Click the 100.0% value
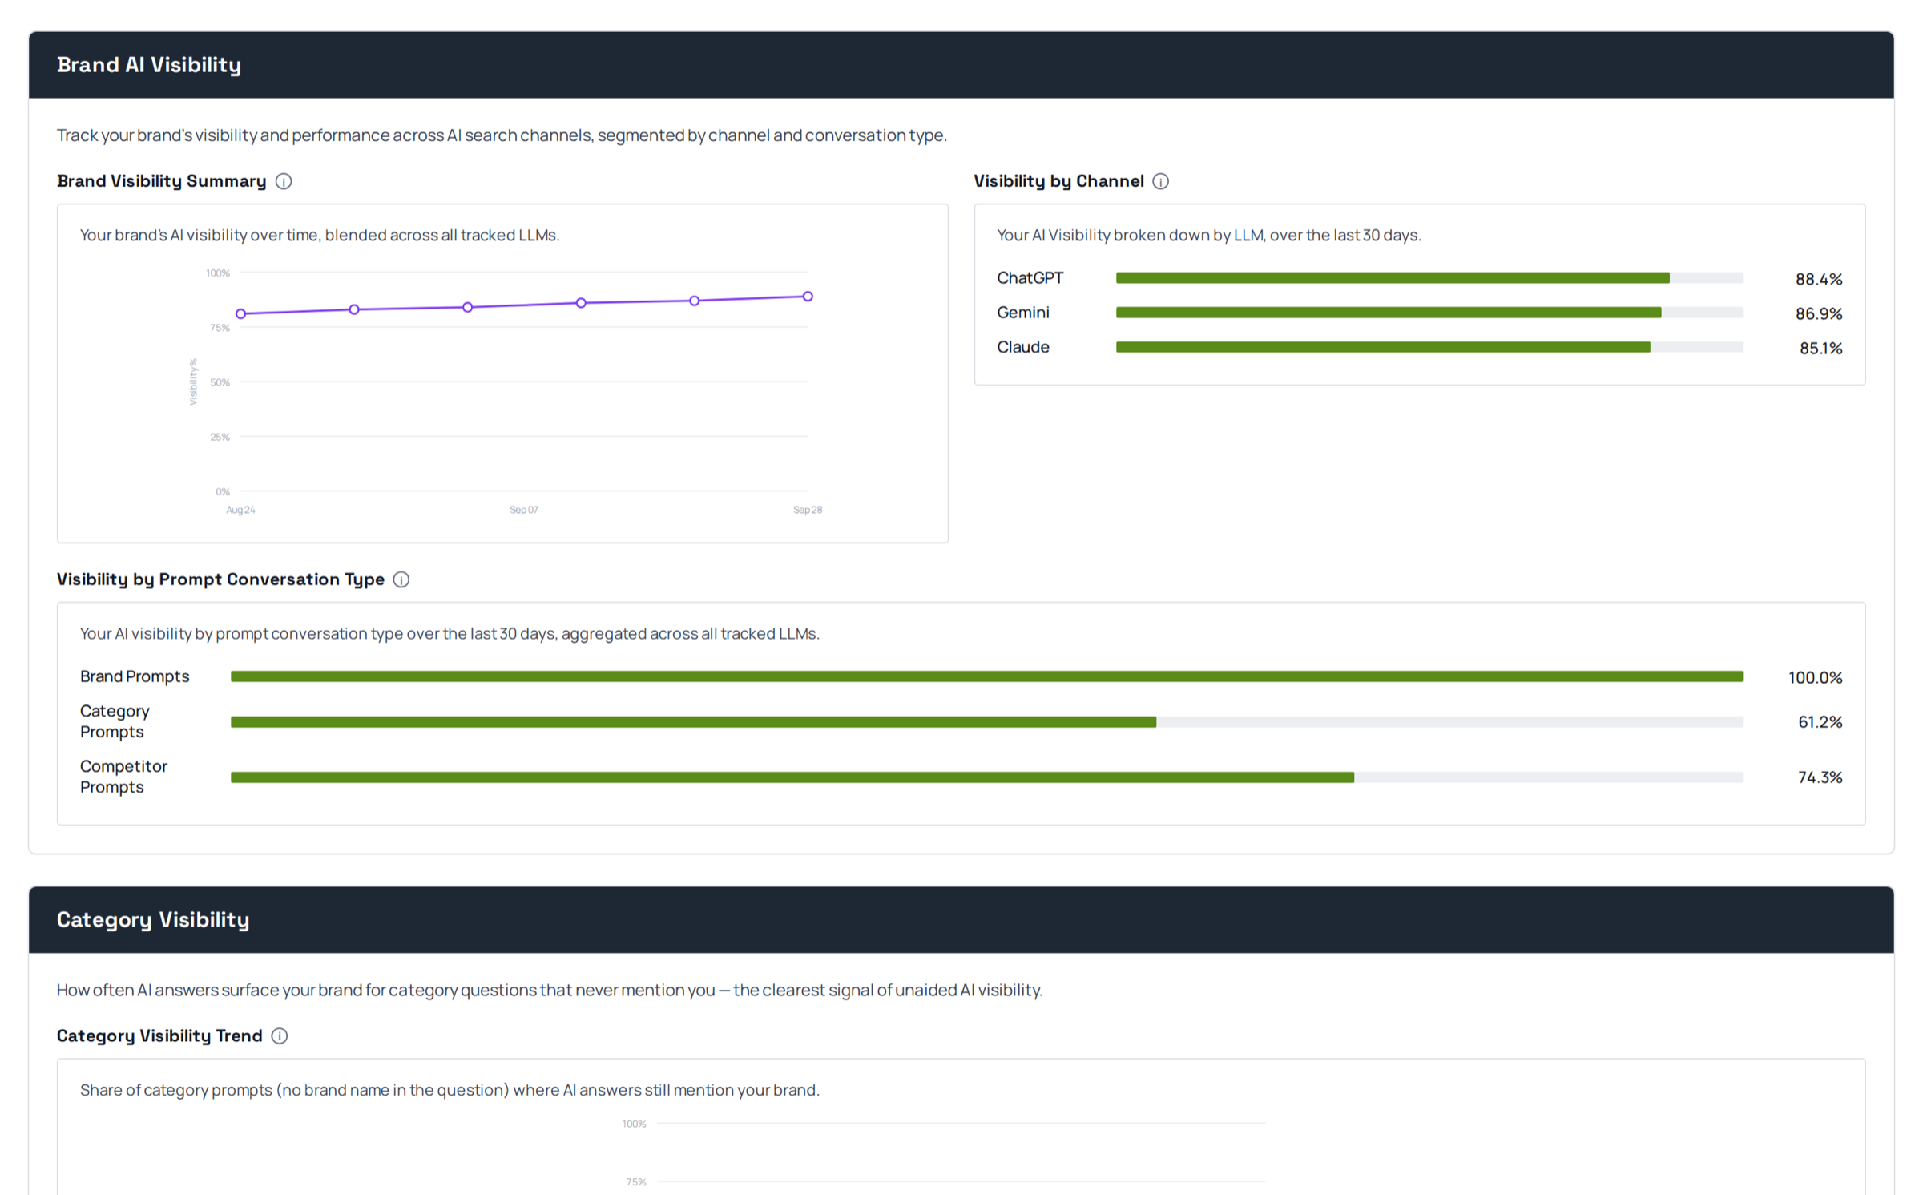Viewport: 1923px width, 1195px height. tap(1815, 677)
